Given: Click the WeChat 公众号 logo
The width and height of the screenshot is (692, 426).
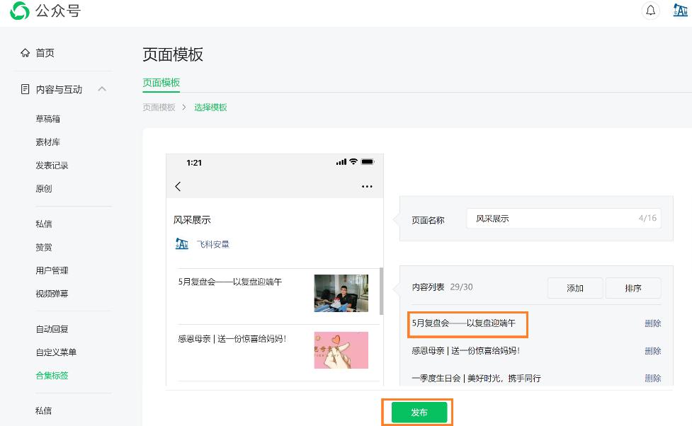Looking at the screenshot, I should [21, 11].
